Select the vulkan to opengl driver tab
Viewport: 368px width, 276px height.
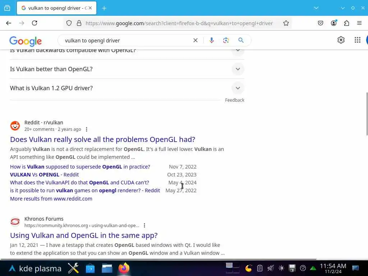coord(56,8)
